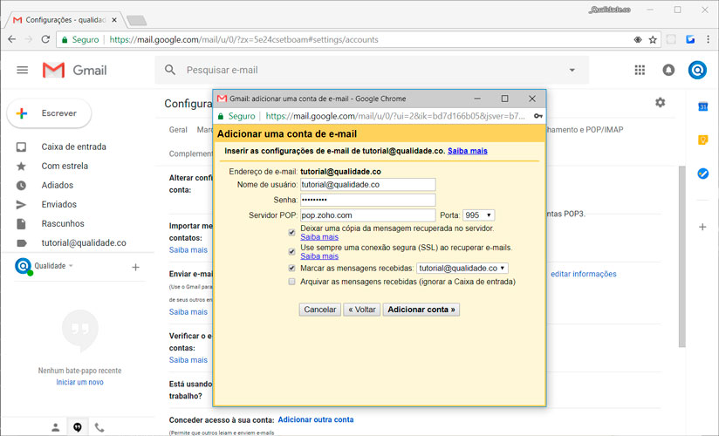The image size is (719, 436).
Task: Open Saiba mais link in popup header
Action: pos(467,151)
